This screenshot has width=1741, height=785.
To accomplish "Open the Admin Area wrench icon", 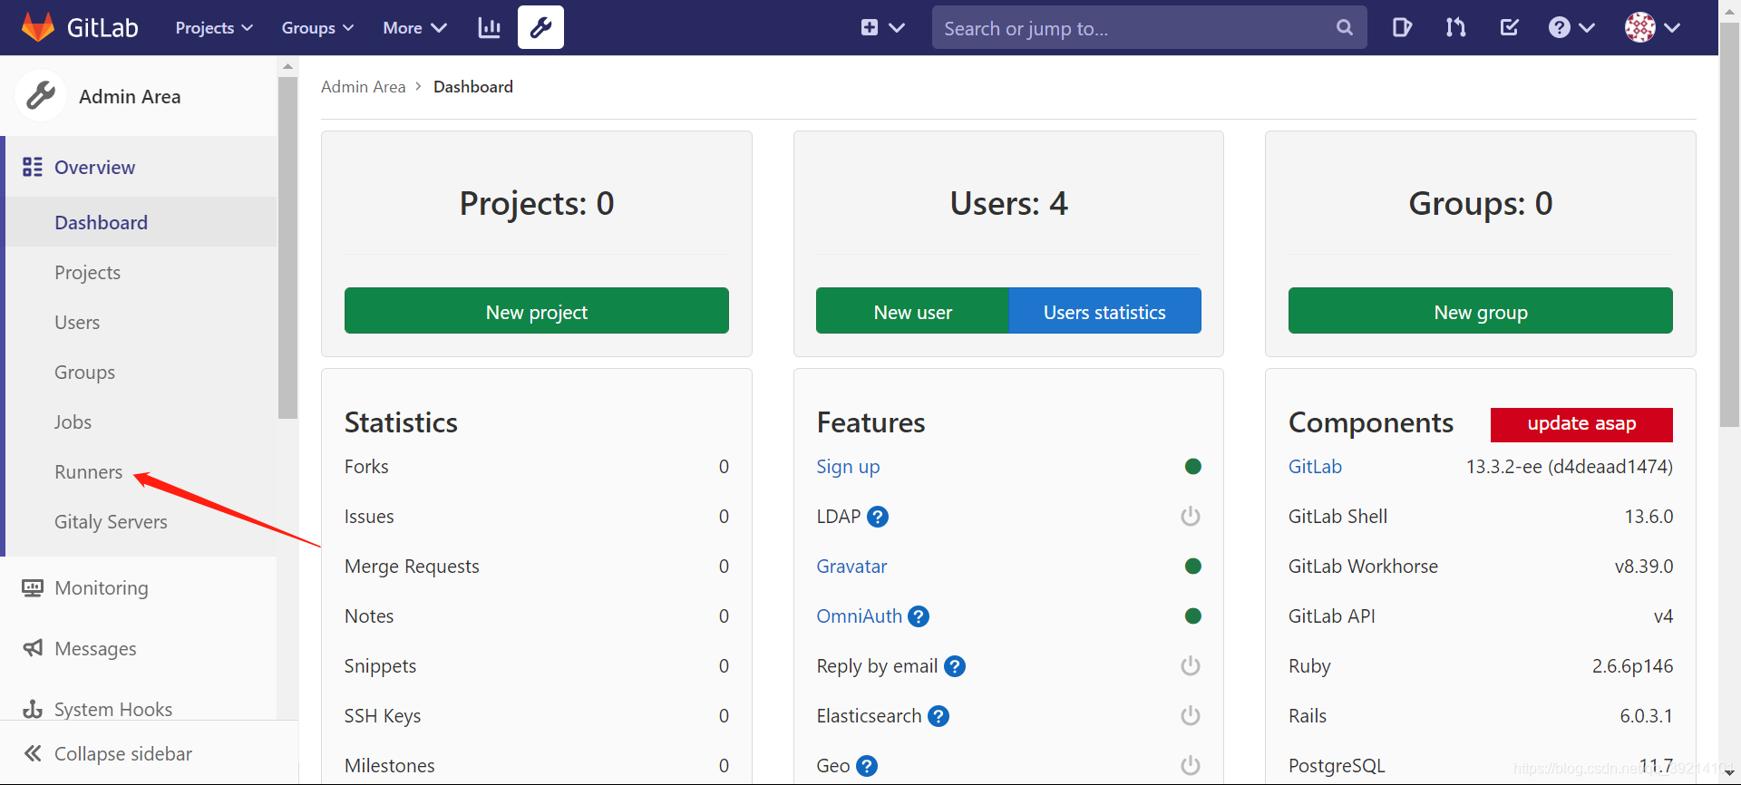I will (x=540, y=27).
